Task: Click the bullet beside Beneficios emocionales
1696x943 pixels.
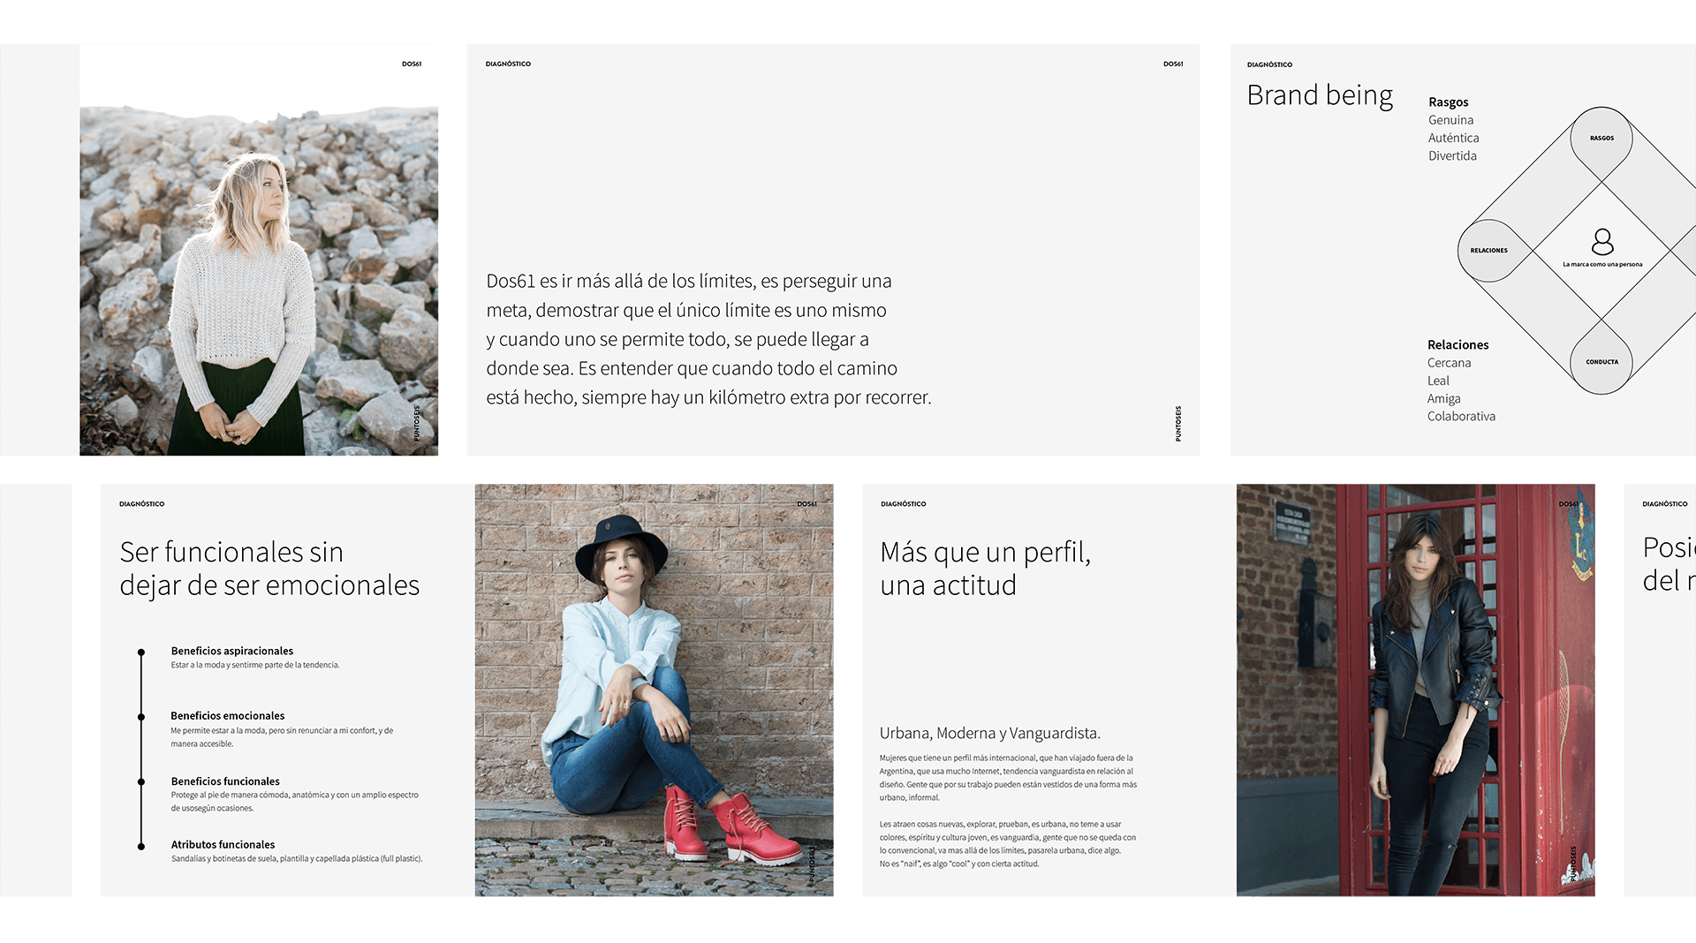Action: pyautogui.click(x=141, y=717)
